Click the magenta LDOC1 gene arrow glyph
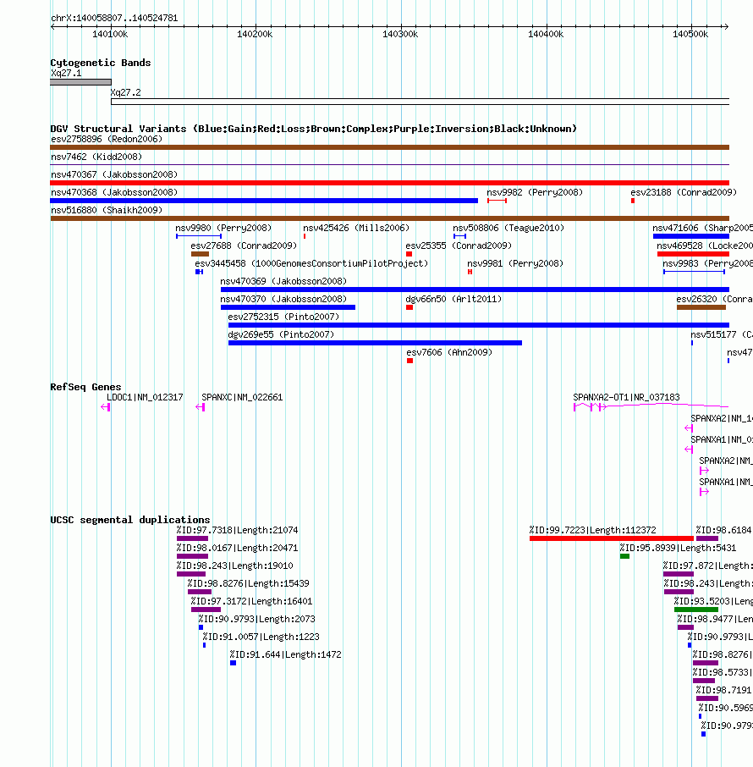This screenshot has width=753, height=767. tap(105, 407)
